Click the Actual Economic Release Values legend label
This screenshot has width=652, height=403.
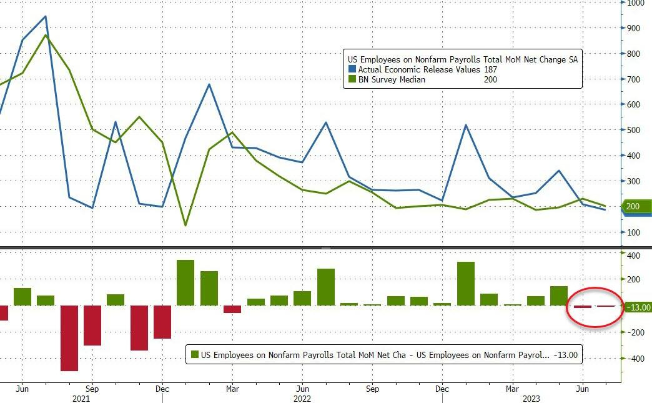click(418, 69)
